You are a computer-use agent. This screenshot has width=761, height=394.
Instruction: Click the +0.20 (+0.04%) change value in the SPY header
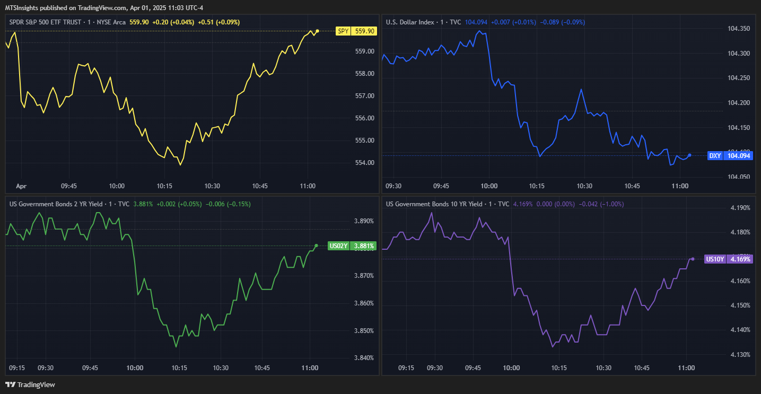[173, 22]
